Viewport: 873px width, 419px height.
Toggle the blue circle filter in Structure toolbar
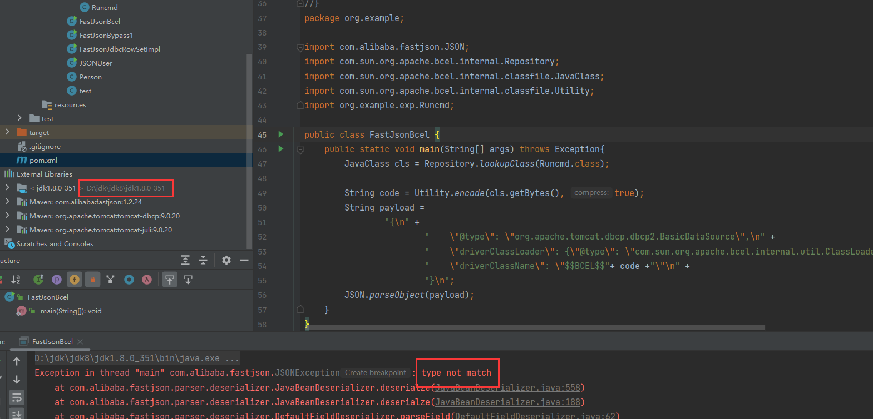[129, 280]
